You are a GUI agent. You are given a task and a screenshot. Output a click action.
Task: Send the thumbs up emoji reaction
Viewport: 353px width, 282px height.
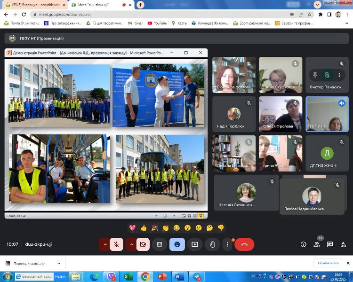143,228
